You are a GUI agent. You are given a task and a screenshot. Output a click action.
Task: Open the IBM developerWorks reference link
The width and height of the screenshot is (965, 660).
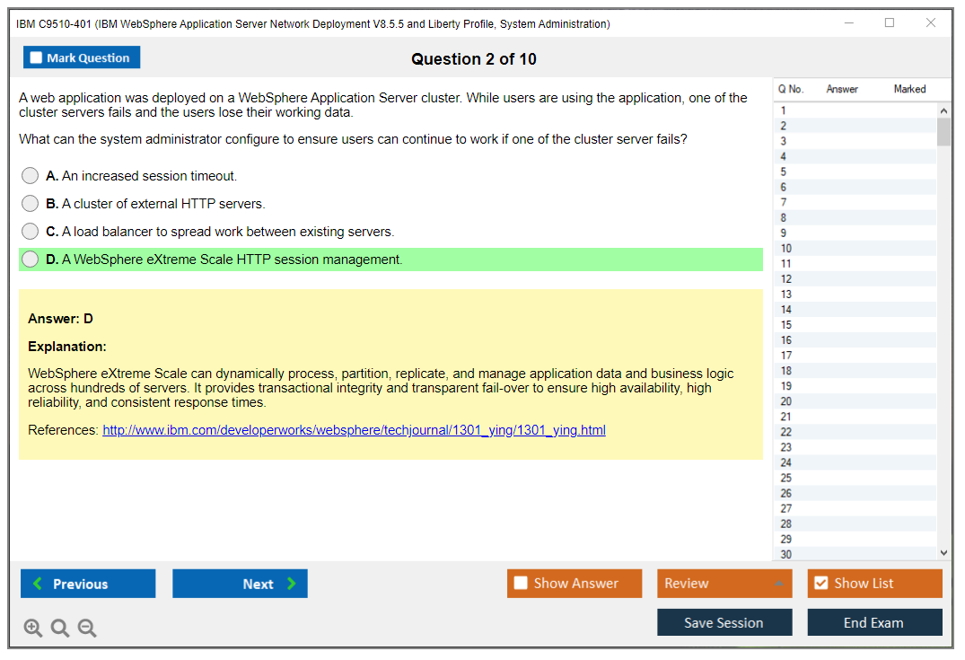tap(354, 430)
